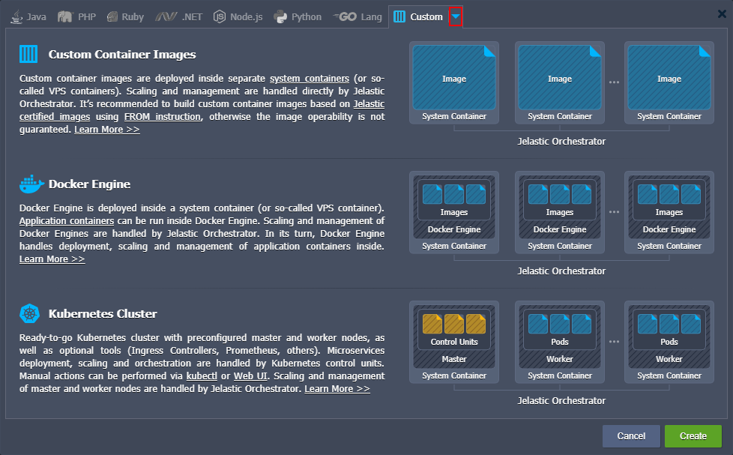The image size is (733, 455).
Task: Open the Web UI link
Action: (x=250, y=376)
